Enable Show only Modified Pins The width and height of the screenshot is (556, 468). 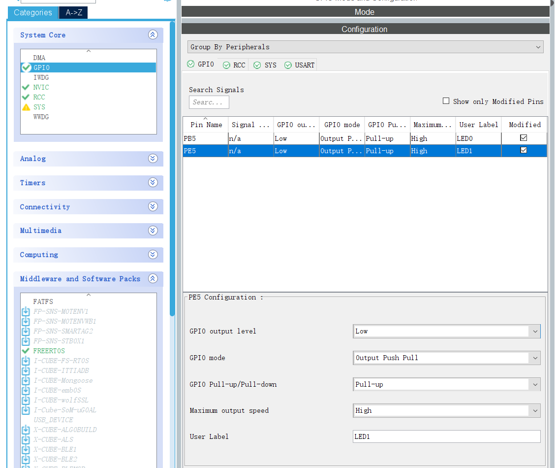[446, 101]
